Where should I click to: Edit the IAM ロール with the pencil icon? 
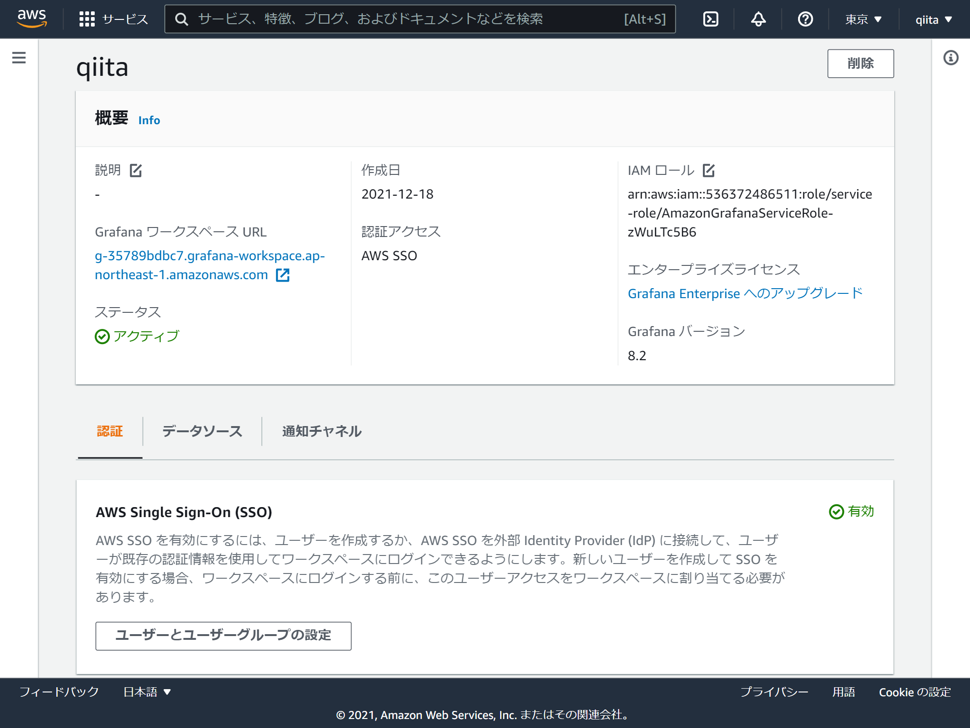(709, 171)
